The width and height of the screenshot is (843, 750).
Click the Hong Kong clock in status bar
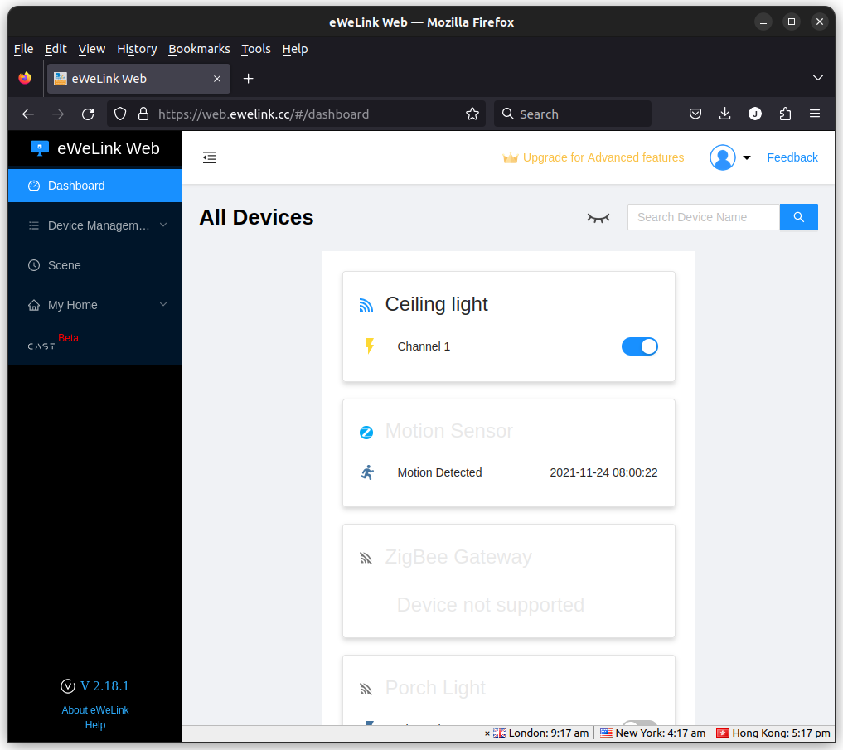pyautogui.click(x=773, y=733)
